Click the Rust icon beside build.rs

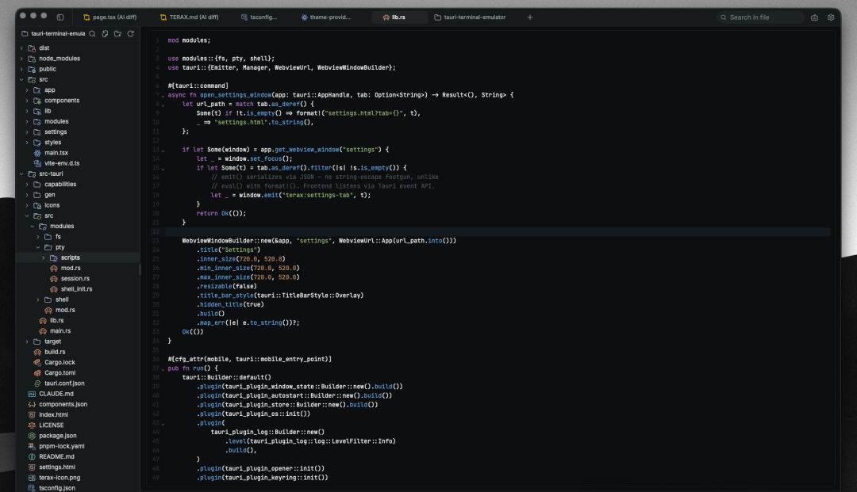(x=37, y=352)
